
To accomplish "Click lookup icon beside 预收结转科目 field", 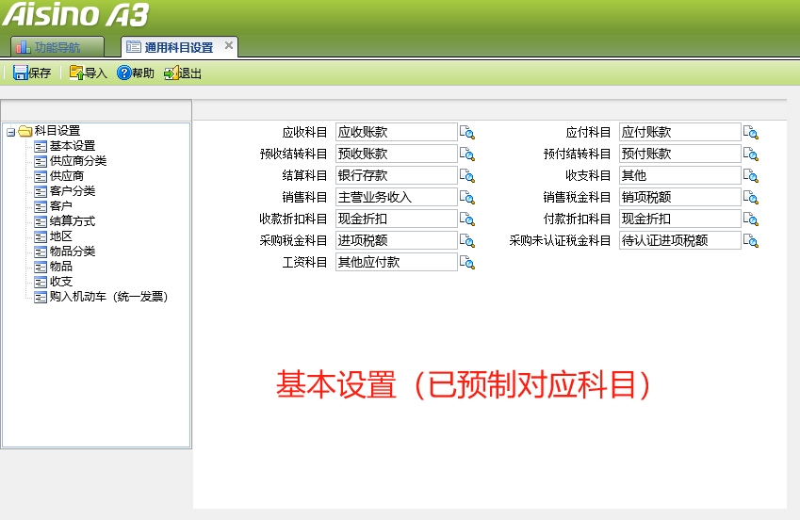I will point(467,154).
